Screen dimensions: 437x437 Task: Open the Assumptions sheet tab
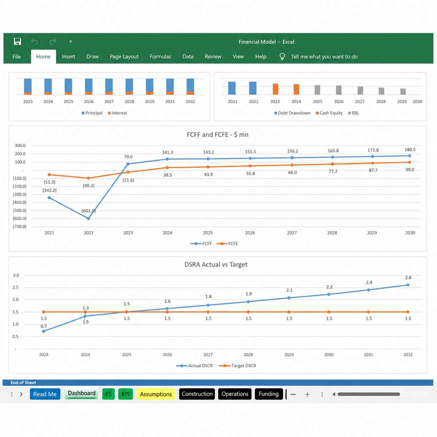pos(156,394)
